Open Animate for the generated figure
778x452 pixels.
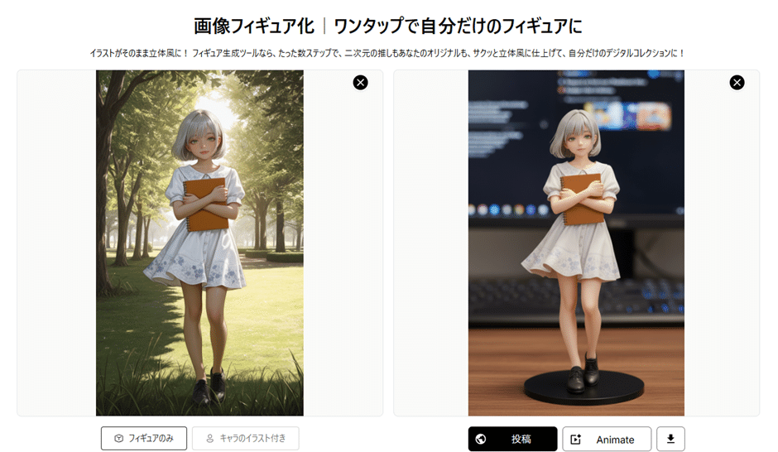pos(607,439)
